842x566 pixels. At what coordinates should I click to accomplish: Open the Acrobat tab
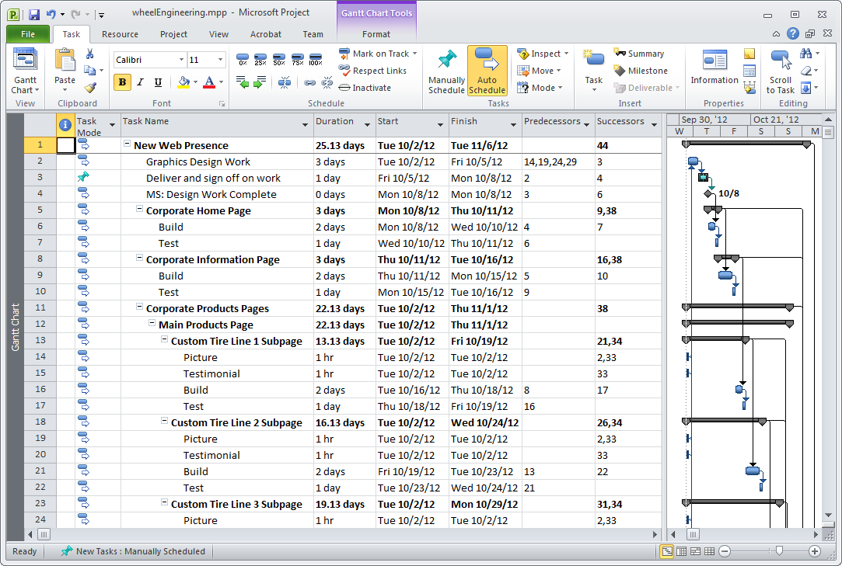pyautogui.click(x=265, y=34)
